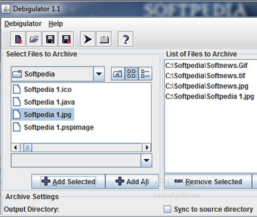Viewport: 257px width, 217px height.
Task: Switch file chooser to List view
Action: 132,74
